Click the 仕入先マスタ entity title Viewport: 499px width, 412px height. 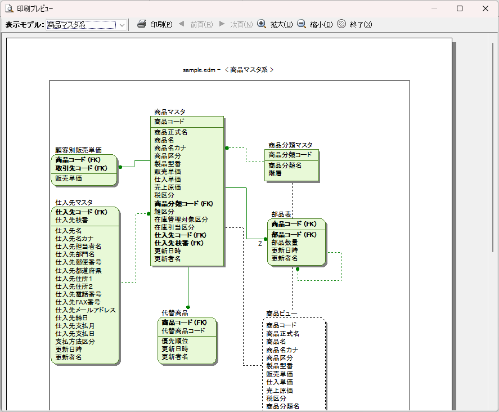click(x=74, y=203)
